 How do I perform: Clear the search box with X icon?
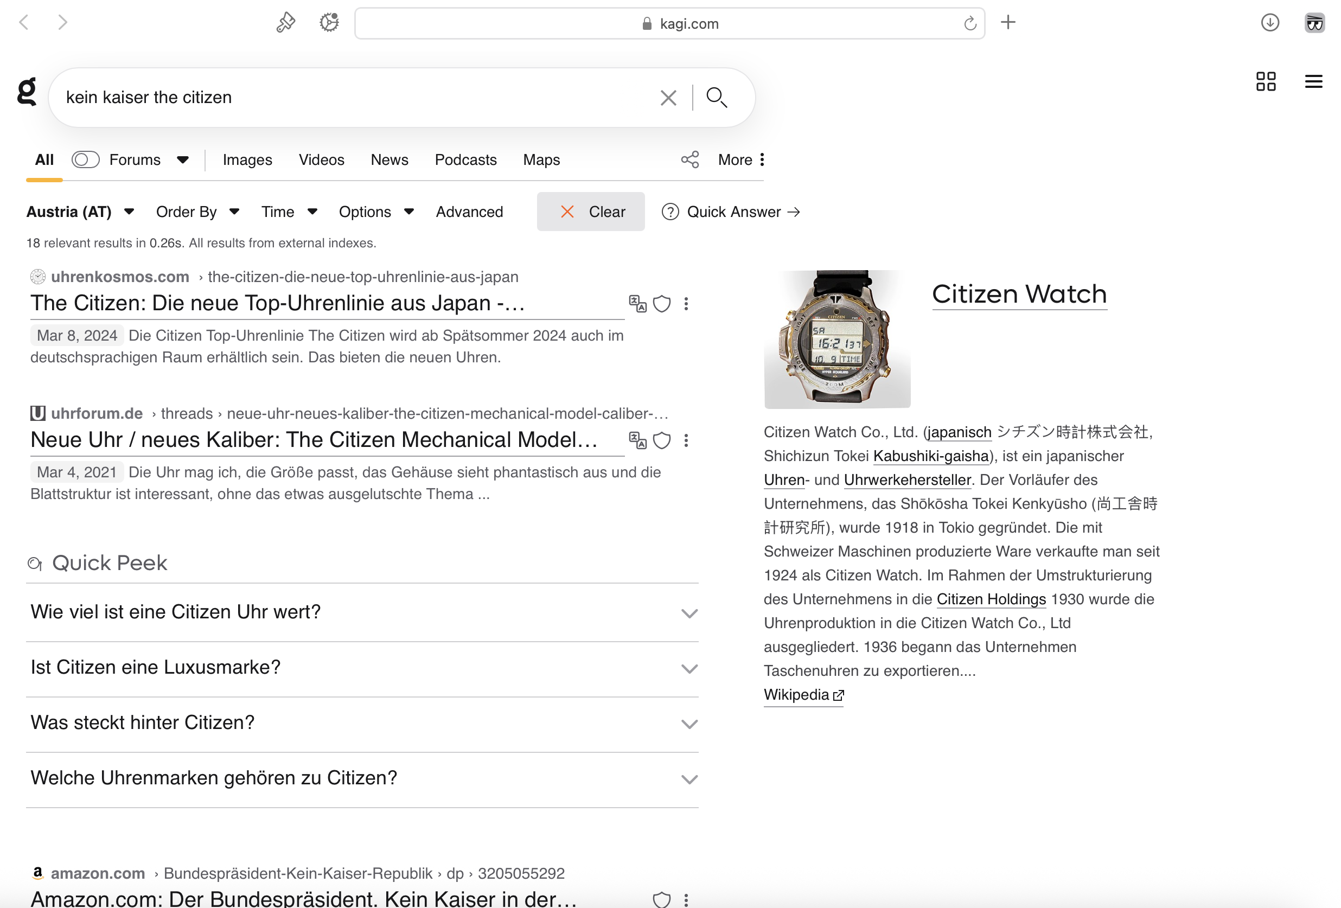[x=668, y=98]
